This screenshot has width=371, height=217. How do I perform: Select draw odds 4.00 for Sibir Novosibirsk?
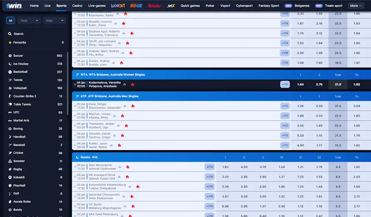pyautogui.click(x=244, y=167)
